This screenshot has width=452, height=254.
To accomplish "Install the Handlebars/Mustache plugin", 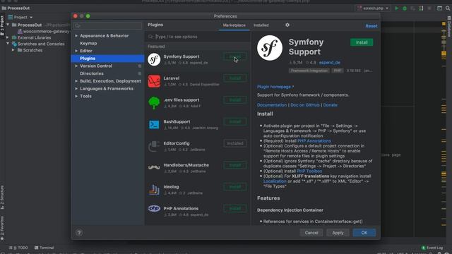I will tap(235, 165).
